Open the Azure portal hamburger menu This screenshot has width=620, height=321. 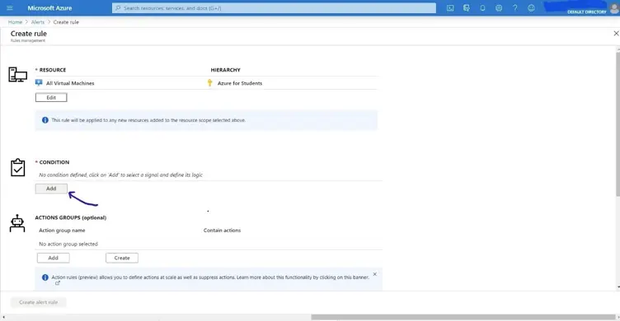pos(10,8)
